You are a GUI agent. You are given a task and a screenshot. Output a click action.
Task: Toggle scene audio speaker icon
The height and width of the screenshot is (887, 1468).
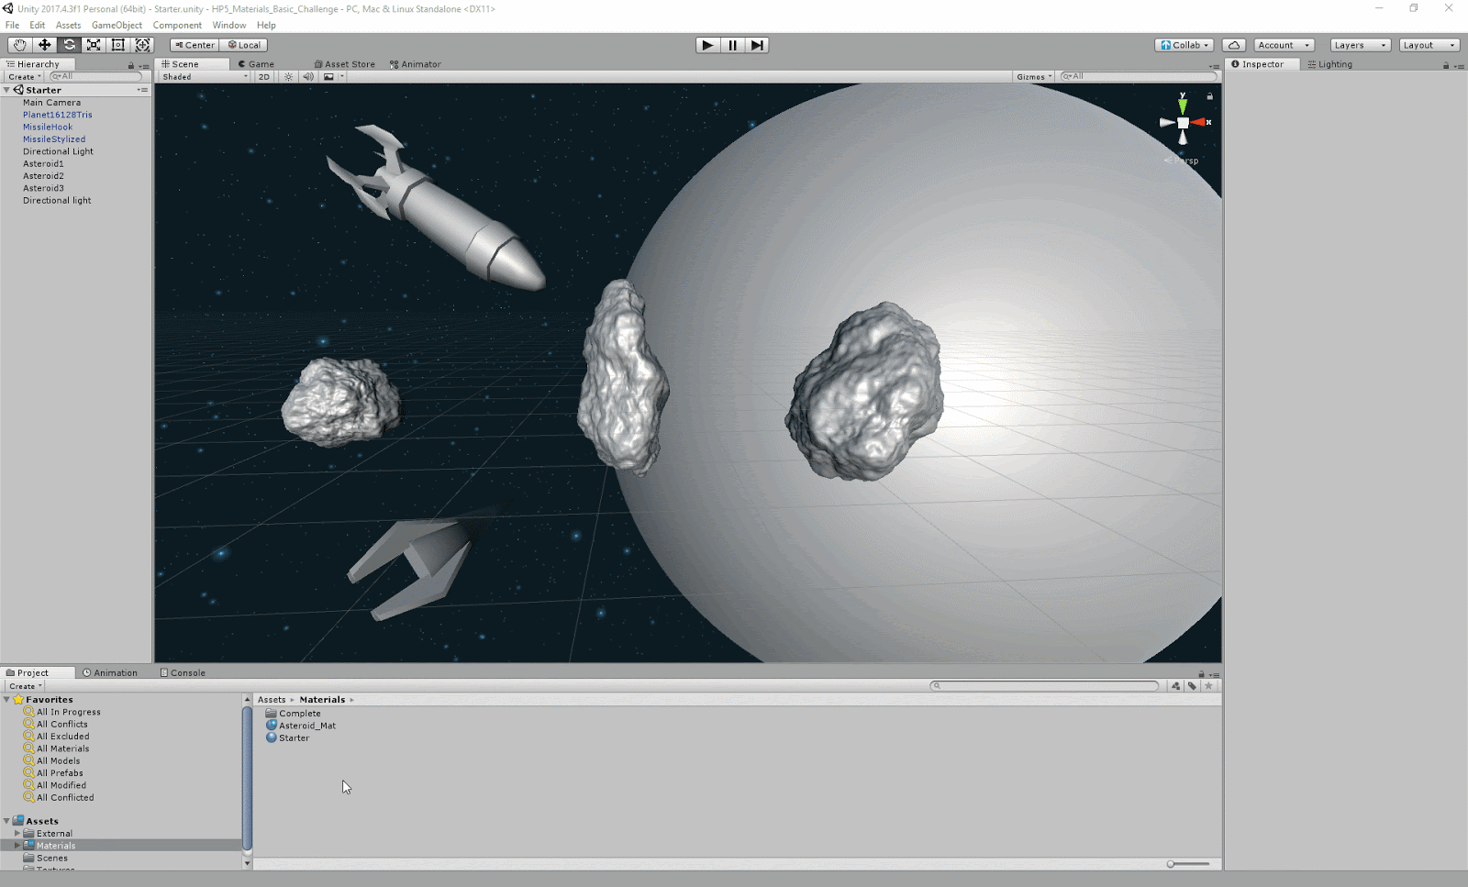pos(308,77)
